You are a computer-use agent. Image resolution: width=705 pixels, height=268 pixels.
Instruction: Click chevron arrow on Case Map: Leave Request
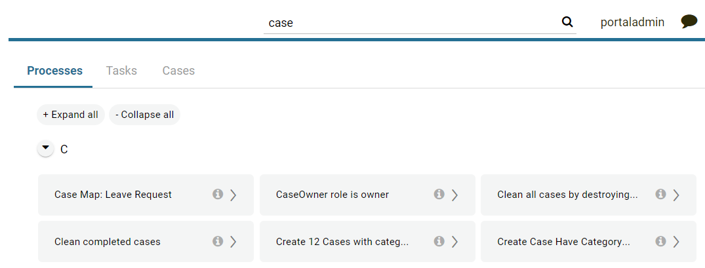233,195
